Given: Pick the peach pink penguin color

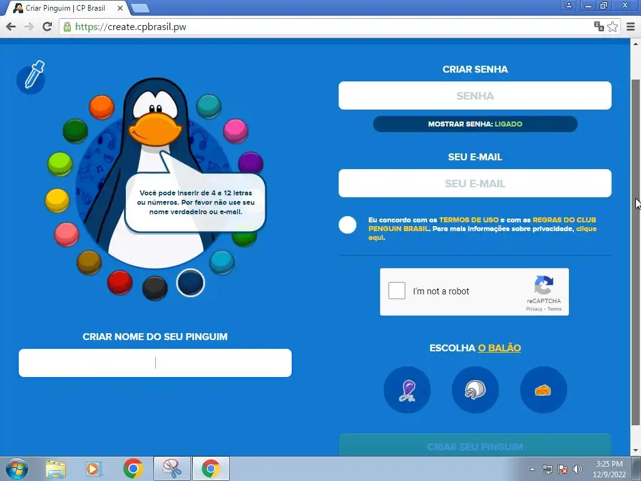Looking at the screenshot, I should 66,234.
